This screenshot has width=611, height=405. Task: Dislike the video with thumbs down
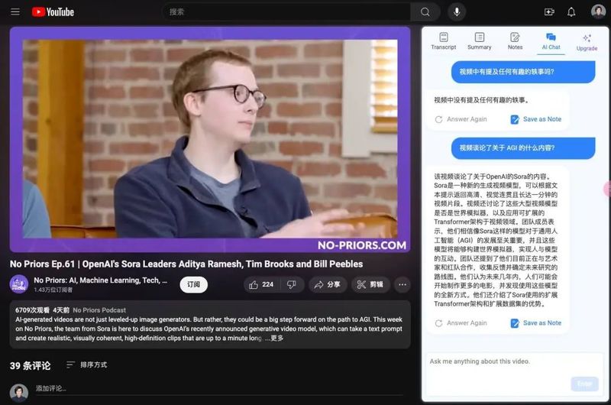[x=292, y=284]
